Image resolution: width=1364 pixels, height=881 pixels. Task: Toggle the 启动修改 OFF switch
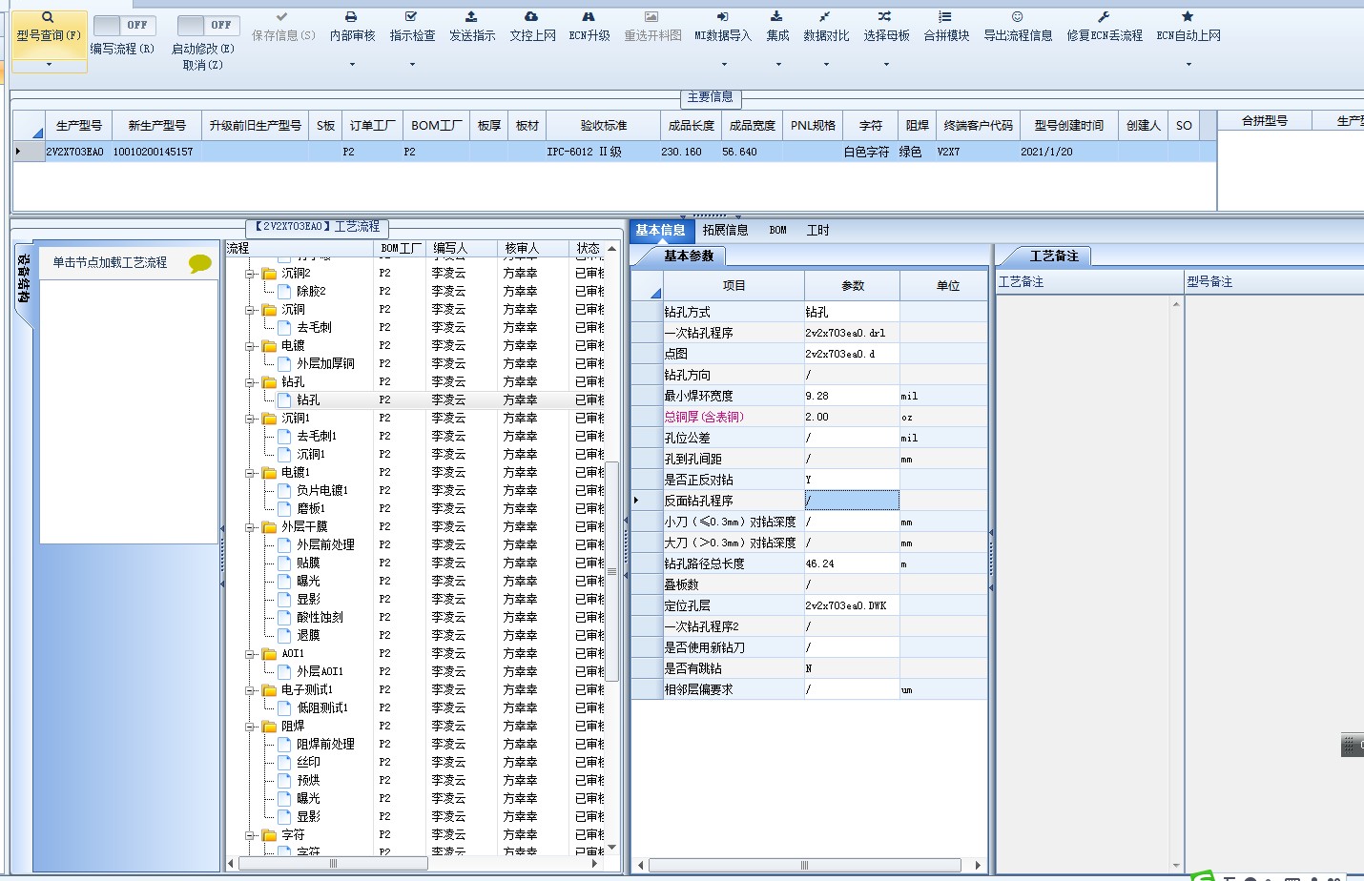click(206, 25)
